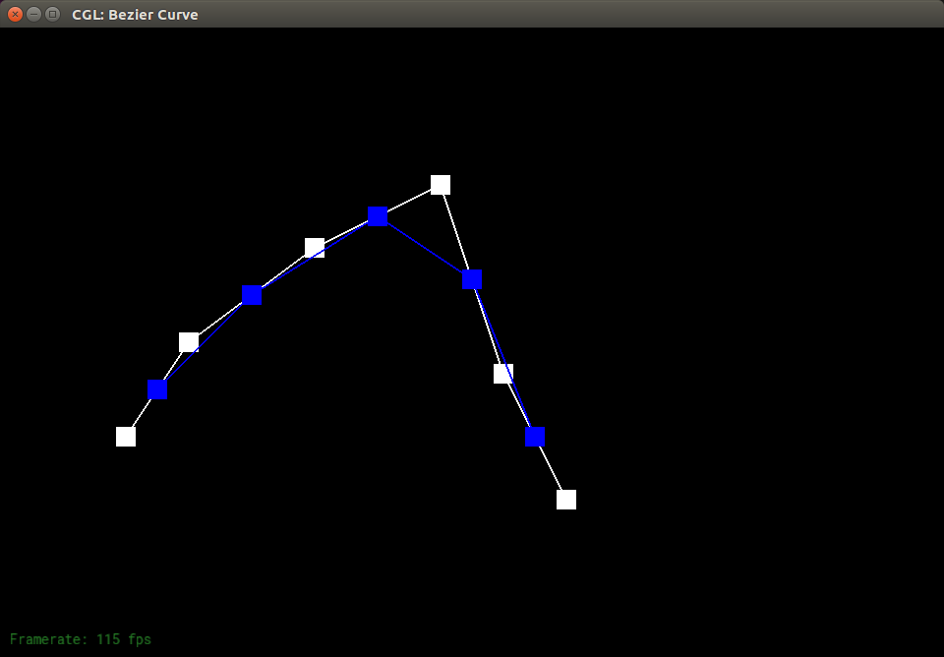Pick the third white control point from left

(x=315, y=248)
